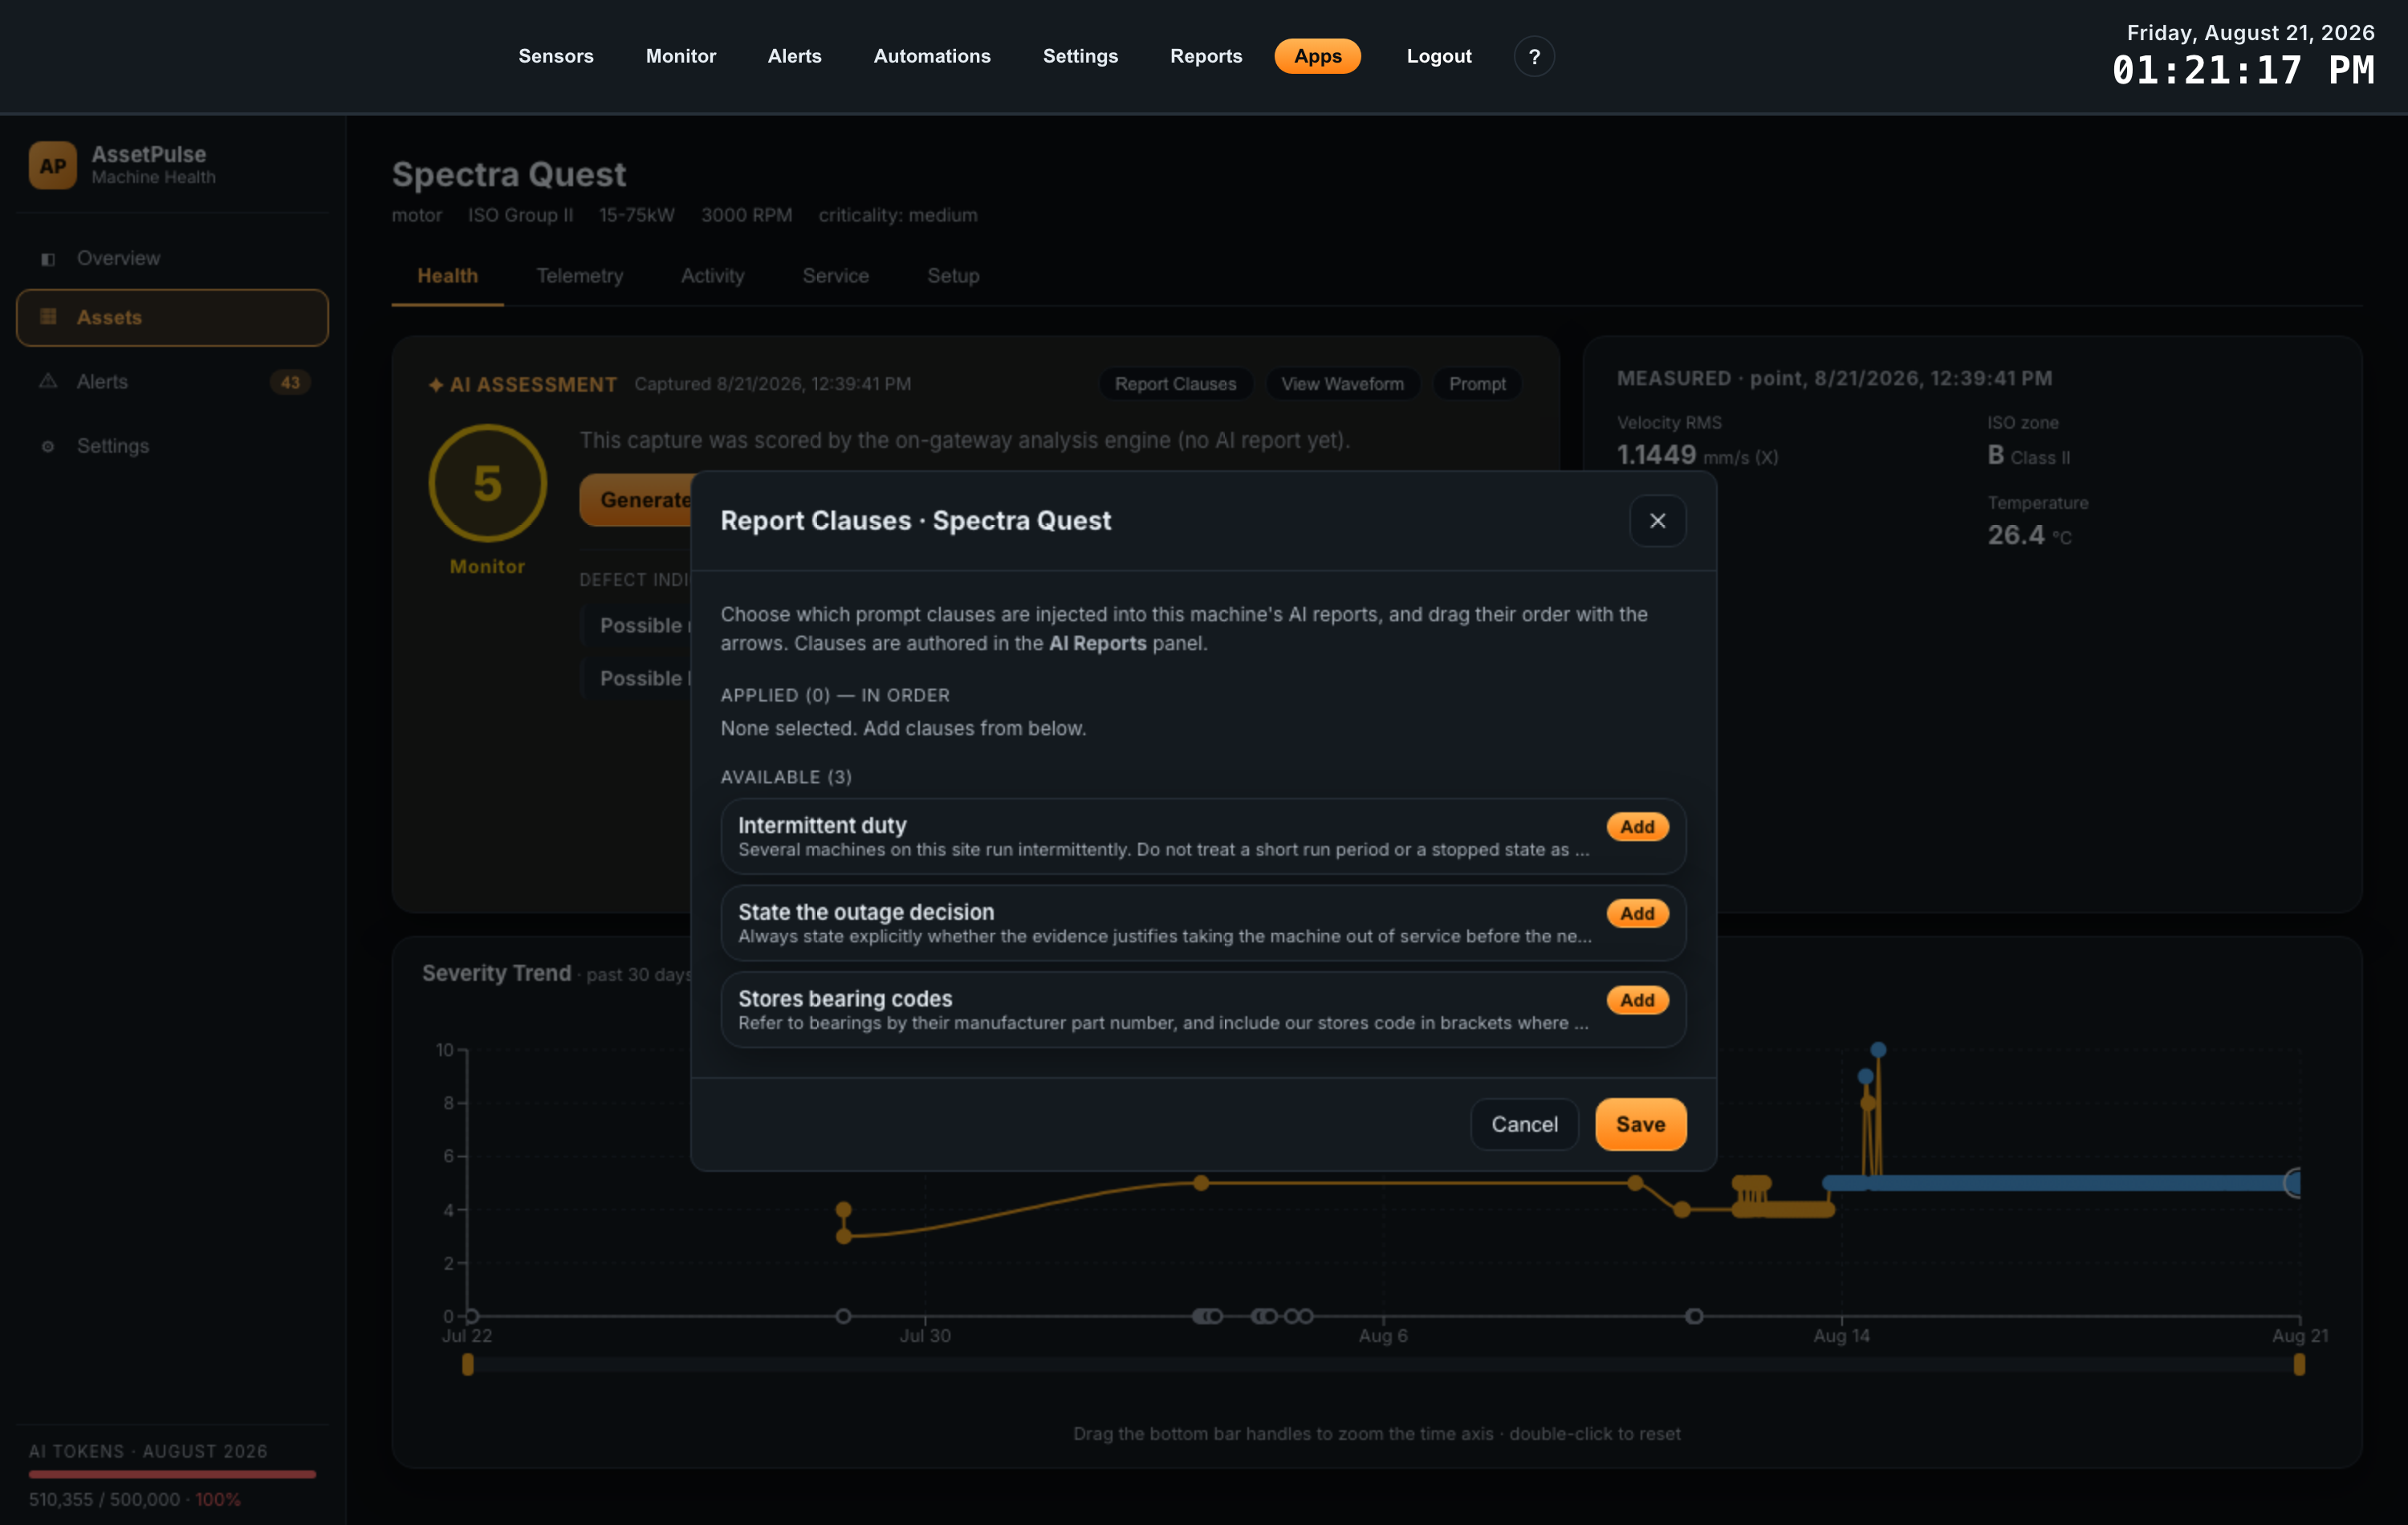Click the 01:21:17 PM clock
This screenshot has height=1525, width=2408.
click(x=2243, y=71)
